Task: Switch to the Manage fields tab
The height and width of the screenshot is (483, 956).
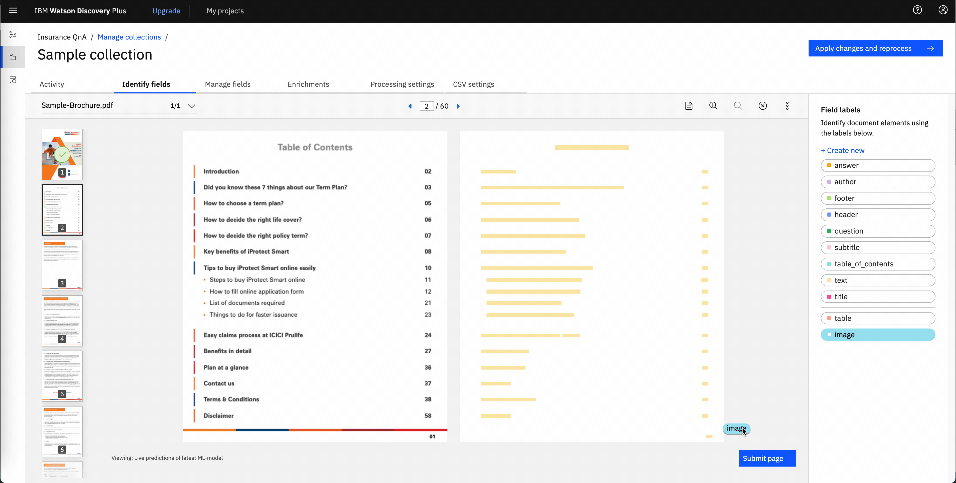Action: [228, 84]
